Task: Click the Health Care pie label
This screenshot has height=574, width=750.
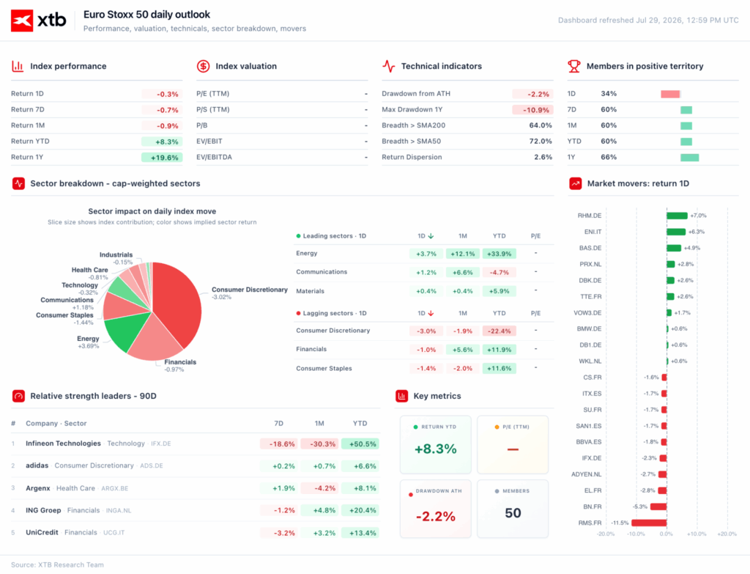Action: pyautogui.click(x=90, y=270)
